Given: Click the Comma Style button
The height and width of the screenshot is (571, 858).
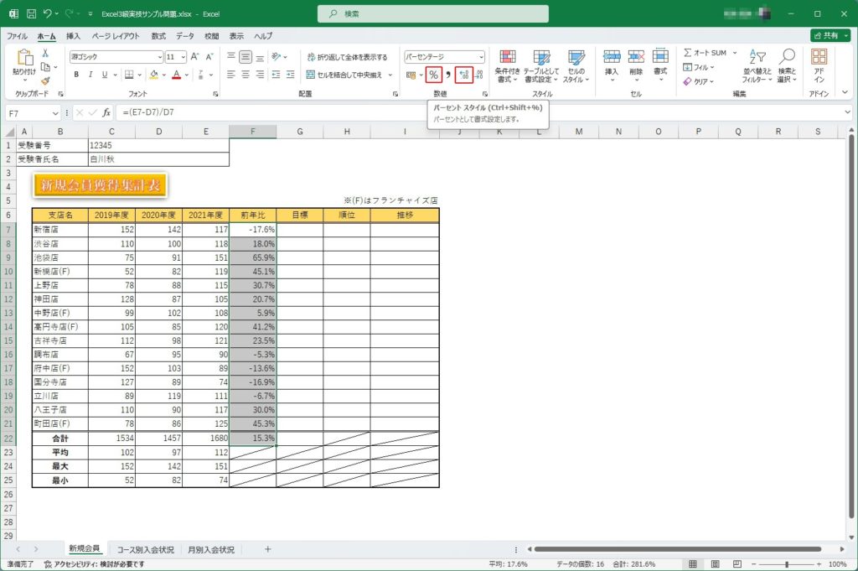Looking at the screenshot, I should point(448,75).
